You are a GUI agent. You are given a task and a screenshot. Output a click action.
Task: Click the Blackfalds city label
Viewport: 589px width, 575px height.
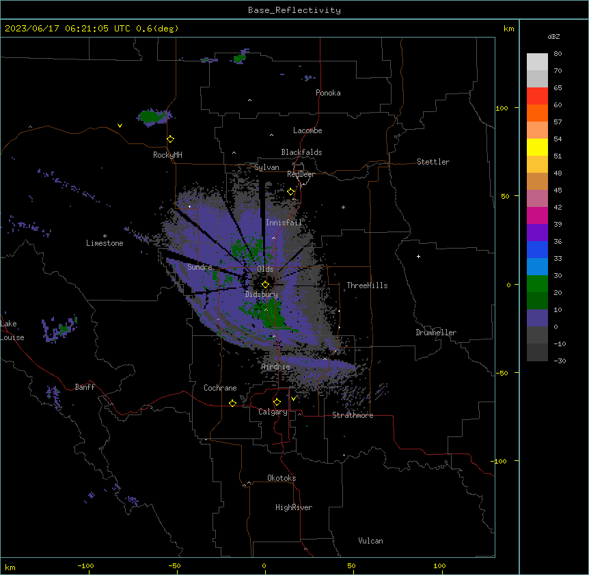[x=301, y=152]
